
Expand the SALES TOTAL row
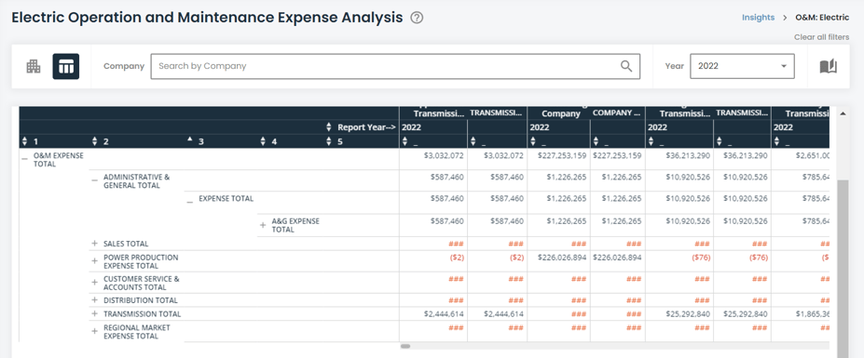[95, 243]
